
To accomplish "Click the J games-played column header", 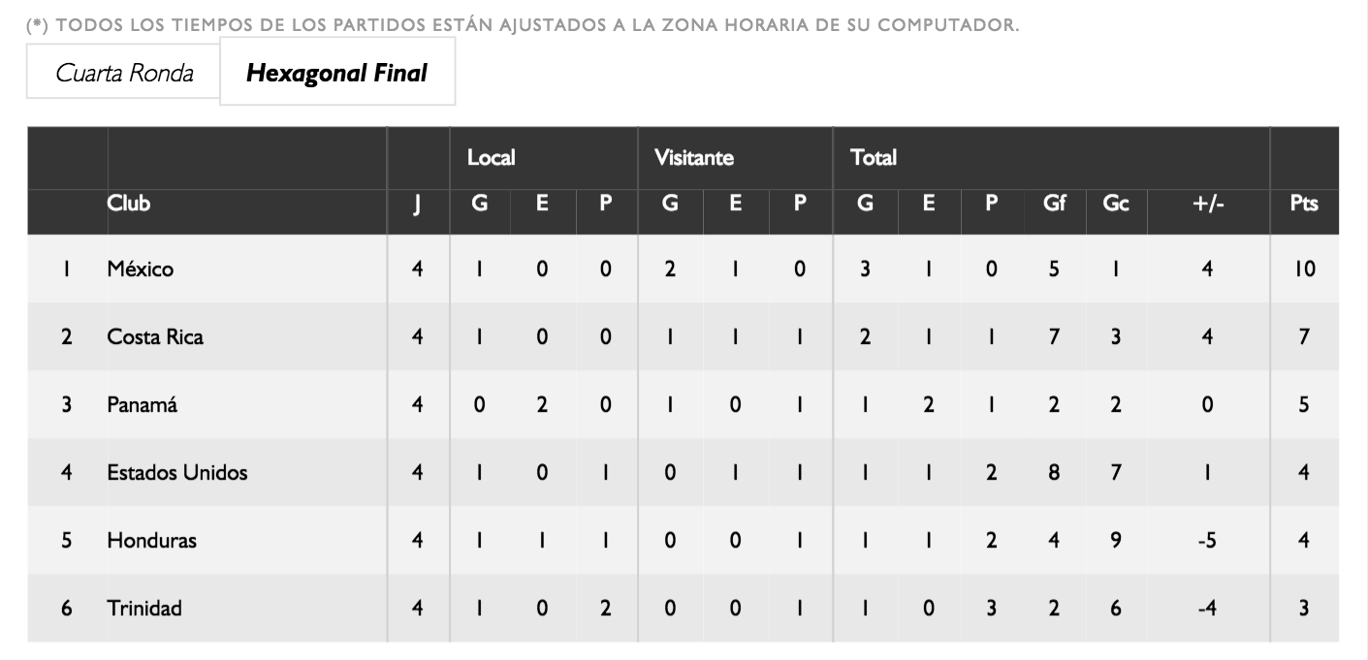I will point(417,204).
